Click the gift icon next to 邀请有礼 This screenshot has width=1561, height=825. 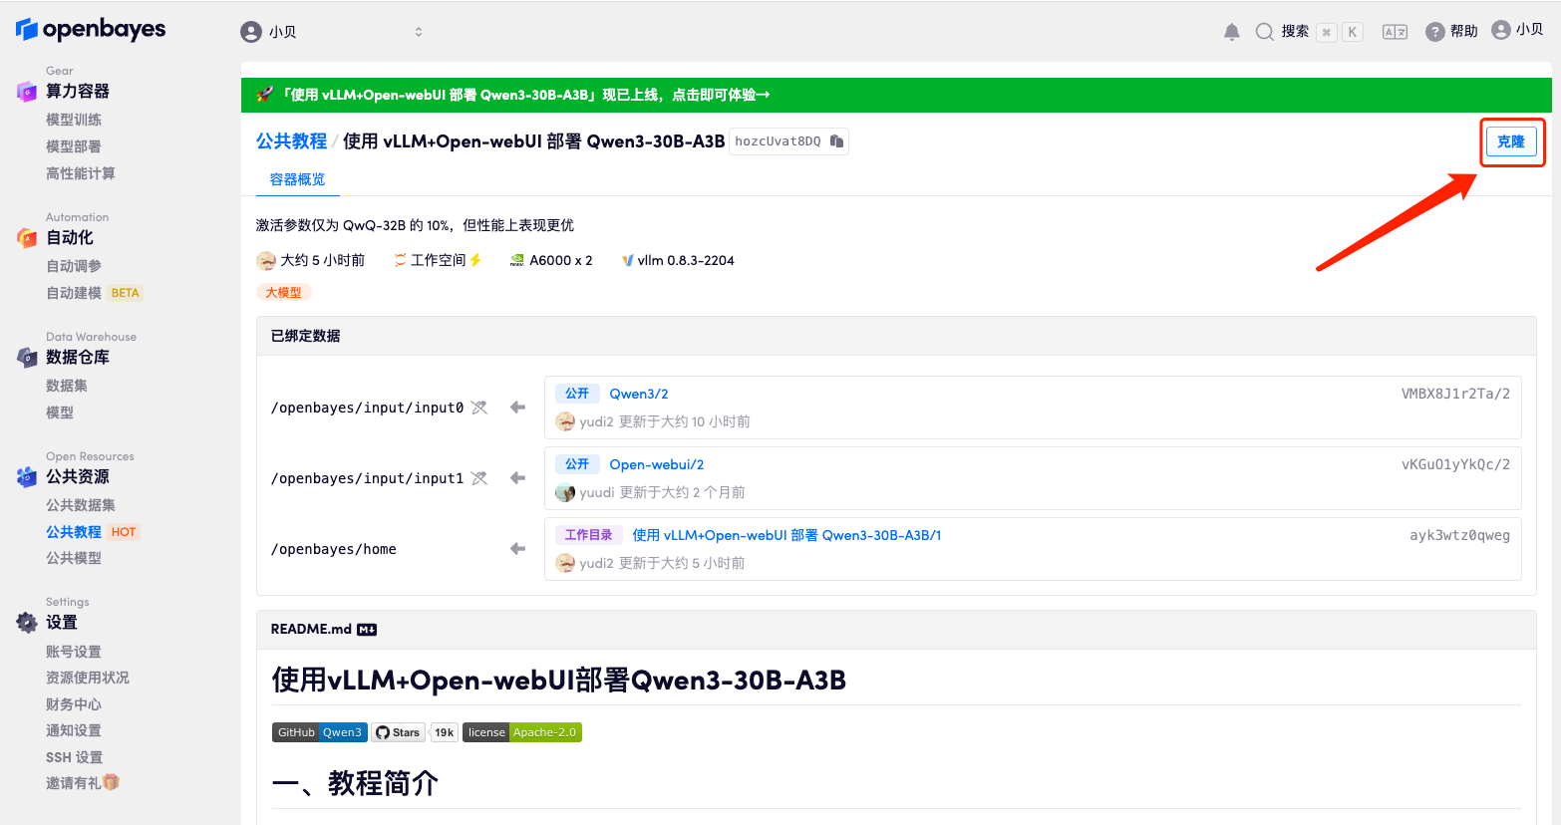point(111,782)
